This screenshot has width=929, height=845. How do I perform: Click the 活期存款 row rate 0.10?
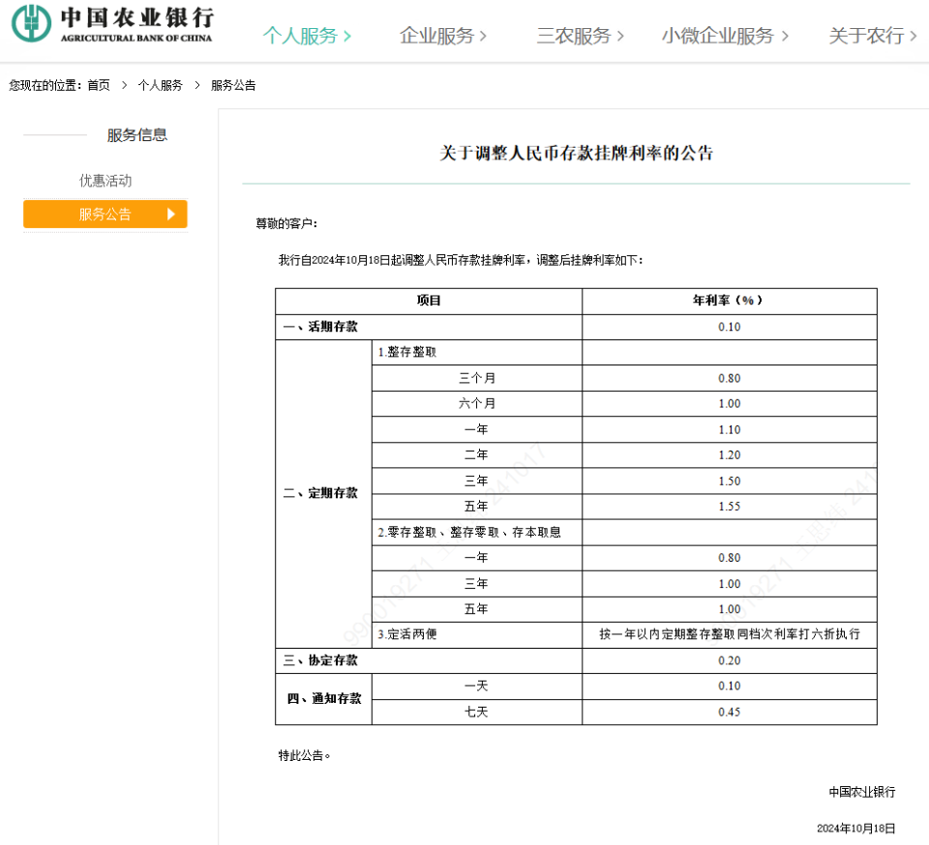coord(729,327)
